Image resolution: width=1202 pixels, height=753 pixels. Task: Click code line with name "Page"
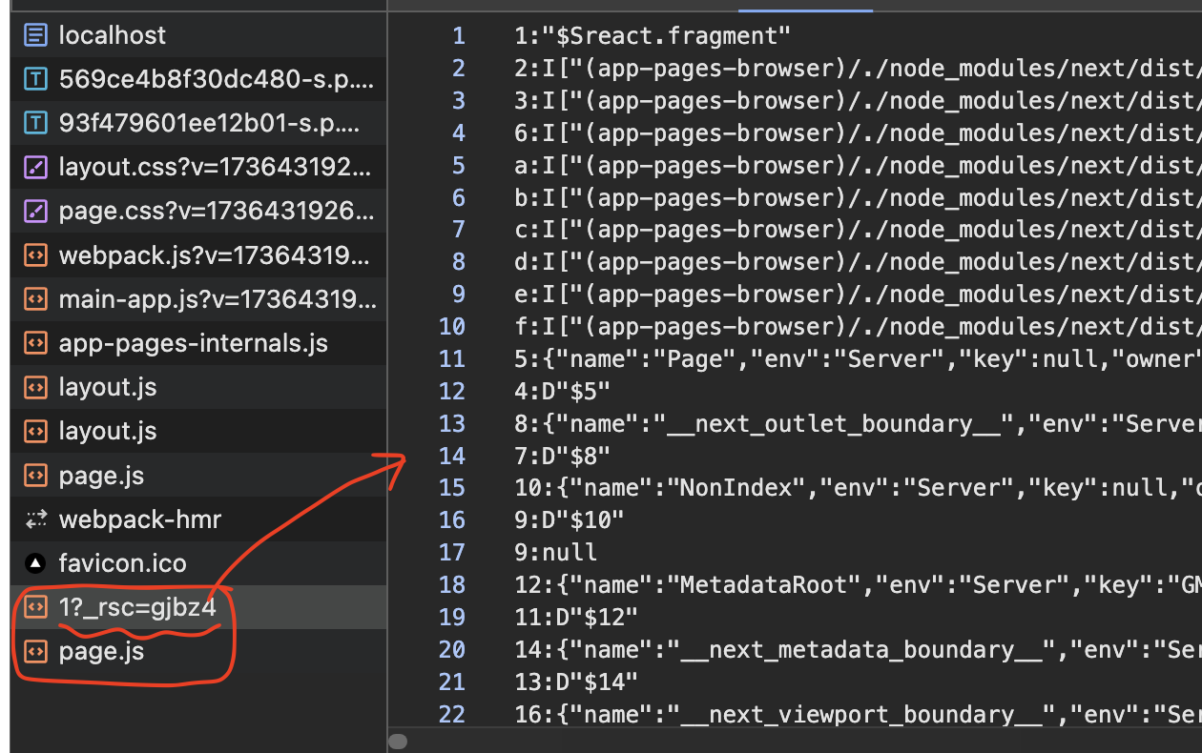pos(857,359)
